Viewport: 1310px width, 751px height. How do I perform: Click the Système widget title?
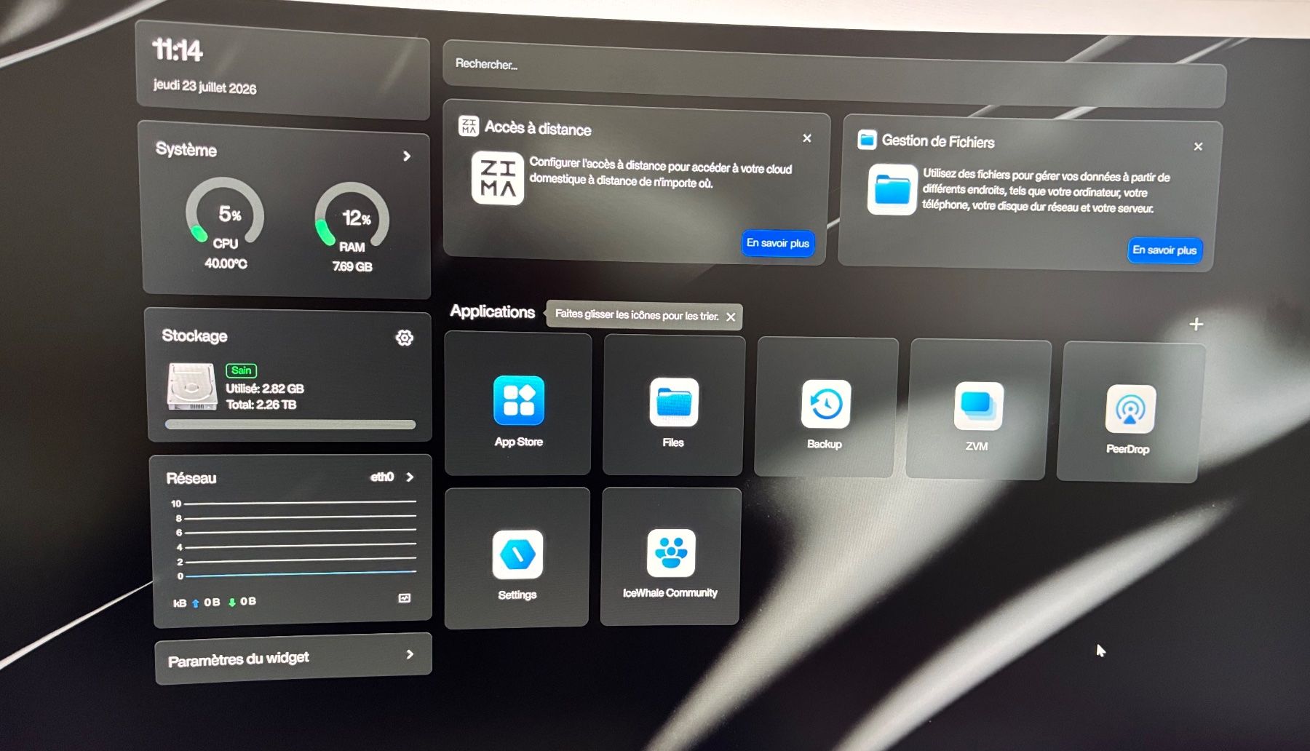186,149
